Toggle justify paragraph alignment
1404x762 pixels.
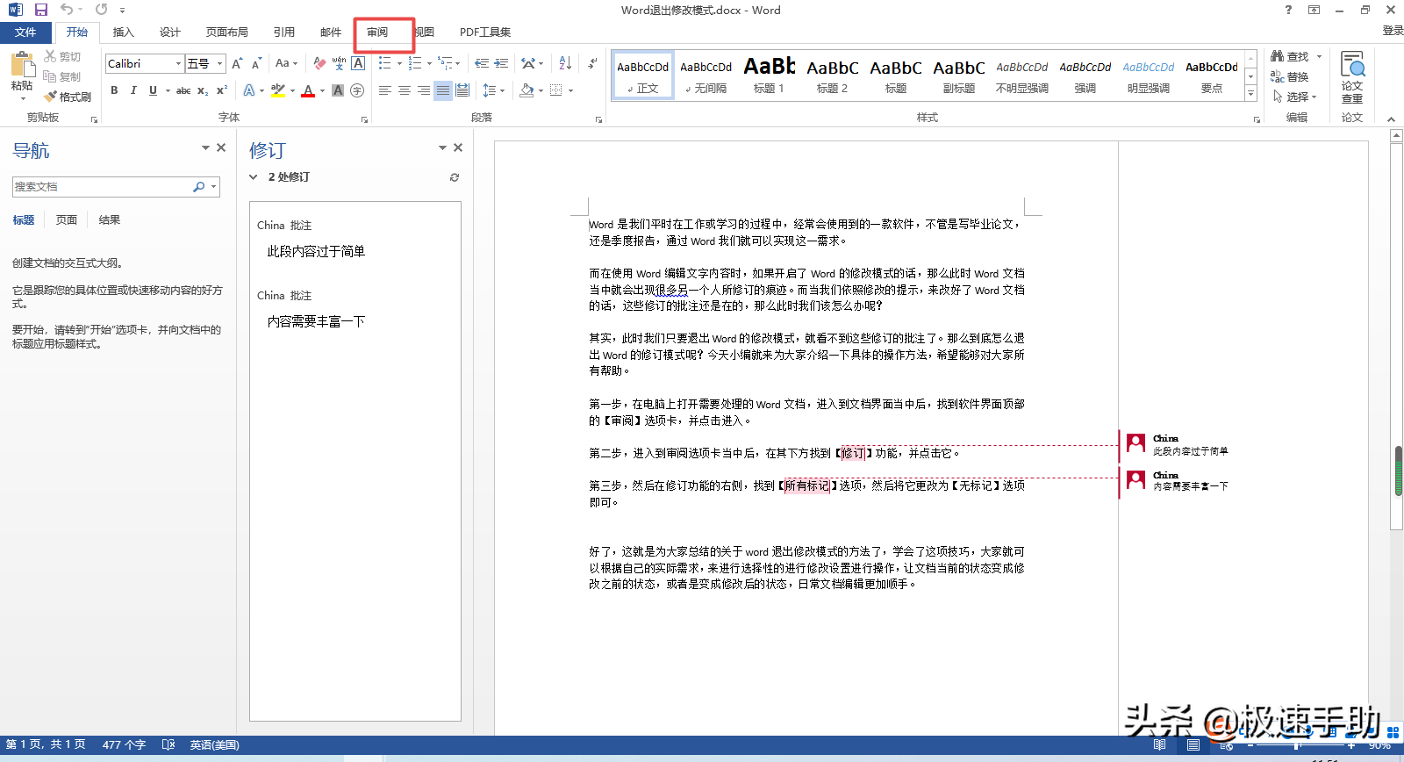point(443,90)
